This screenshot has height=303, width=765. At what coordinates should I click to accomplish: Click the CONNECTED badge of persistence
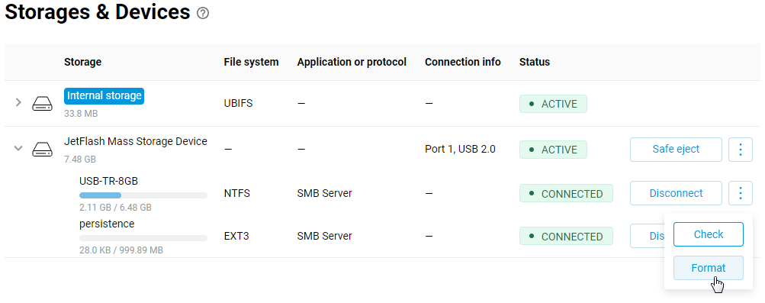pyautogui.click(x=566, y=236)
